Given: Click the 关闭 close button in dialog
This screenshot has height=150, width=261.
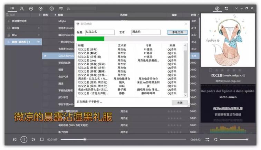Looking at the screenshot, I should 180,103.
